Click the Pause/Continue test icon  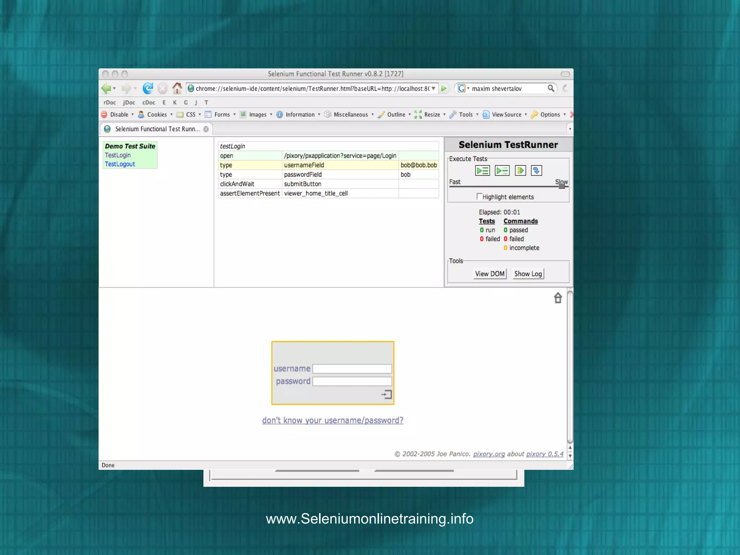(x=520, y=171)
